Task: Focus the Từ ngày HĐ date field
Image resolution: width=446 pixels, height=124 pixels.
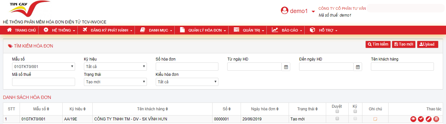Action: pyautogui.click(x=254, y=66)
